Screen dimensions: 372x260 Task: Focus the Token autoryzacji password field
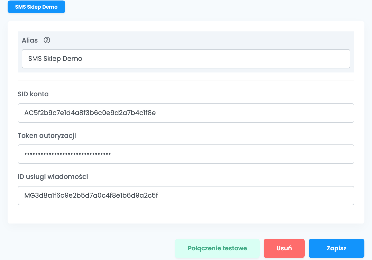(x=186, y=154)
